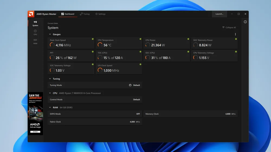This screenshot has width=271, height=152.
Task: Click the 64 GB DDR5 label
Action: pos(66,107)
